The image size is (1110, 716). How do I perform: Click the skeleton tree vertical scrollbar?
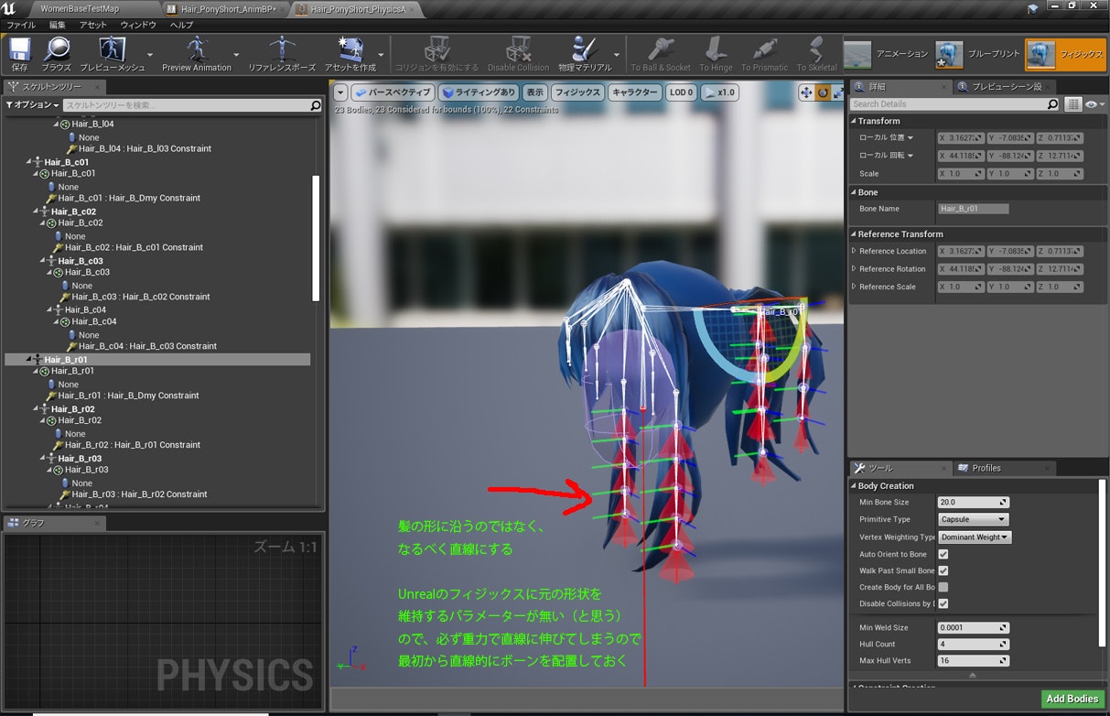coord(316,238)
